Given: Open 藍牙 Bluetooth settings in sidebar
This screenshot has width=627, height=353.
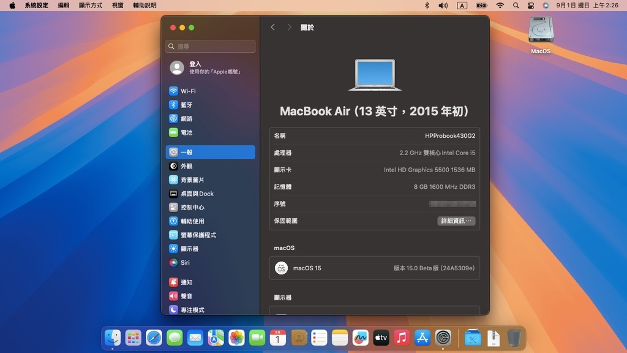Looking at the screenshot, I should 211,105.
